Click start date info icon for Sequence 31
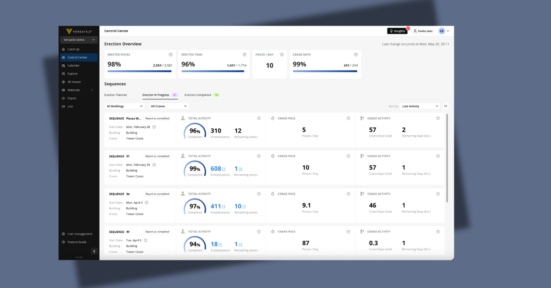Image resolution: width=551 pixels, height=288 pixels. [154, 165]
